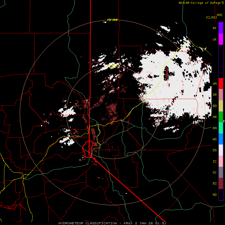Click the dusty pink GR legend swatch

[221, 95]
